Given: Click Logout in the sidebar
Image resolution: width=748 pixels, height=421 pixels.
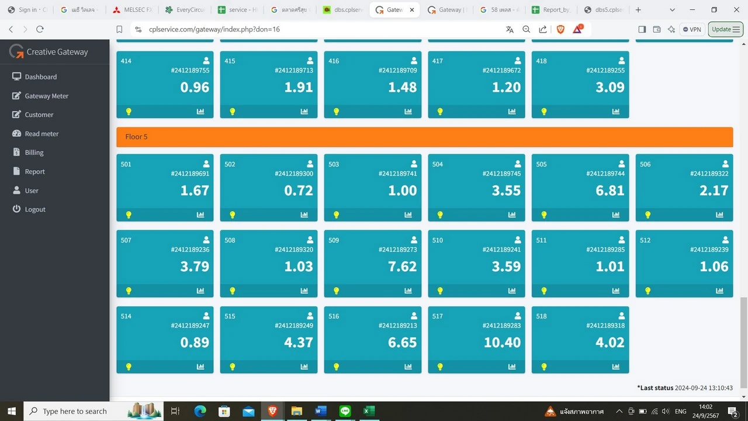Looking at the screenshot, I should [x=35, y=209].
